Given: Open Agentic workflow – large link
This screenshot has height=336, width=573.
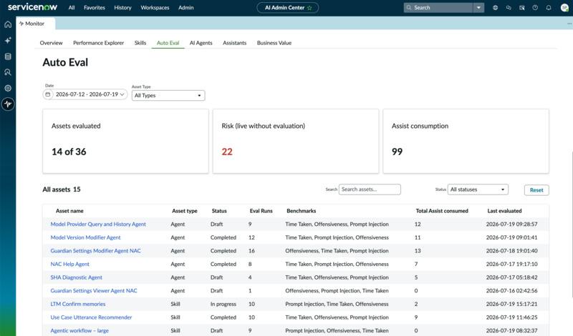Looking at the screenshot, I should pos(80,330).
